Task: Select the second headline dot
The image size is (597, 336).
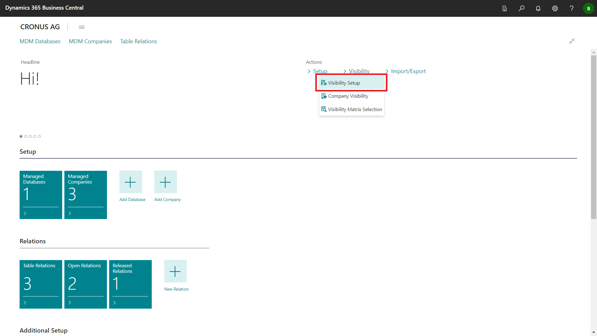Action: point(25,136)
